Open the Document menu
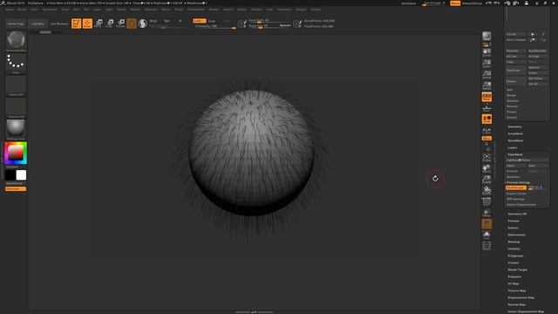The height and width of the screenshot is (314, 558). (x=50, y=10)
